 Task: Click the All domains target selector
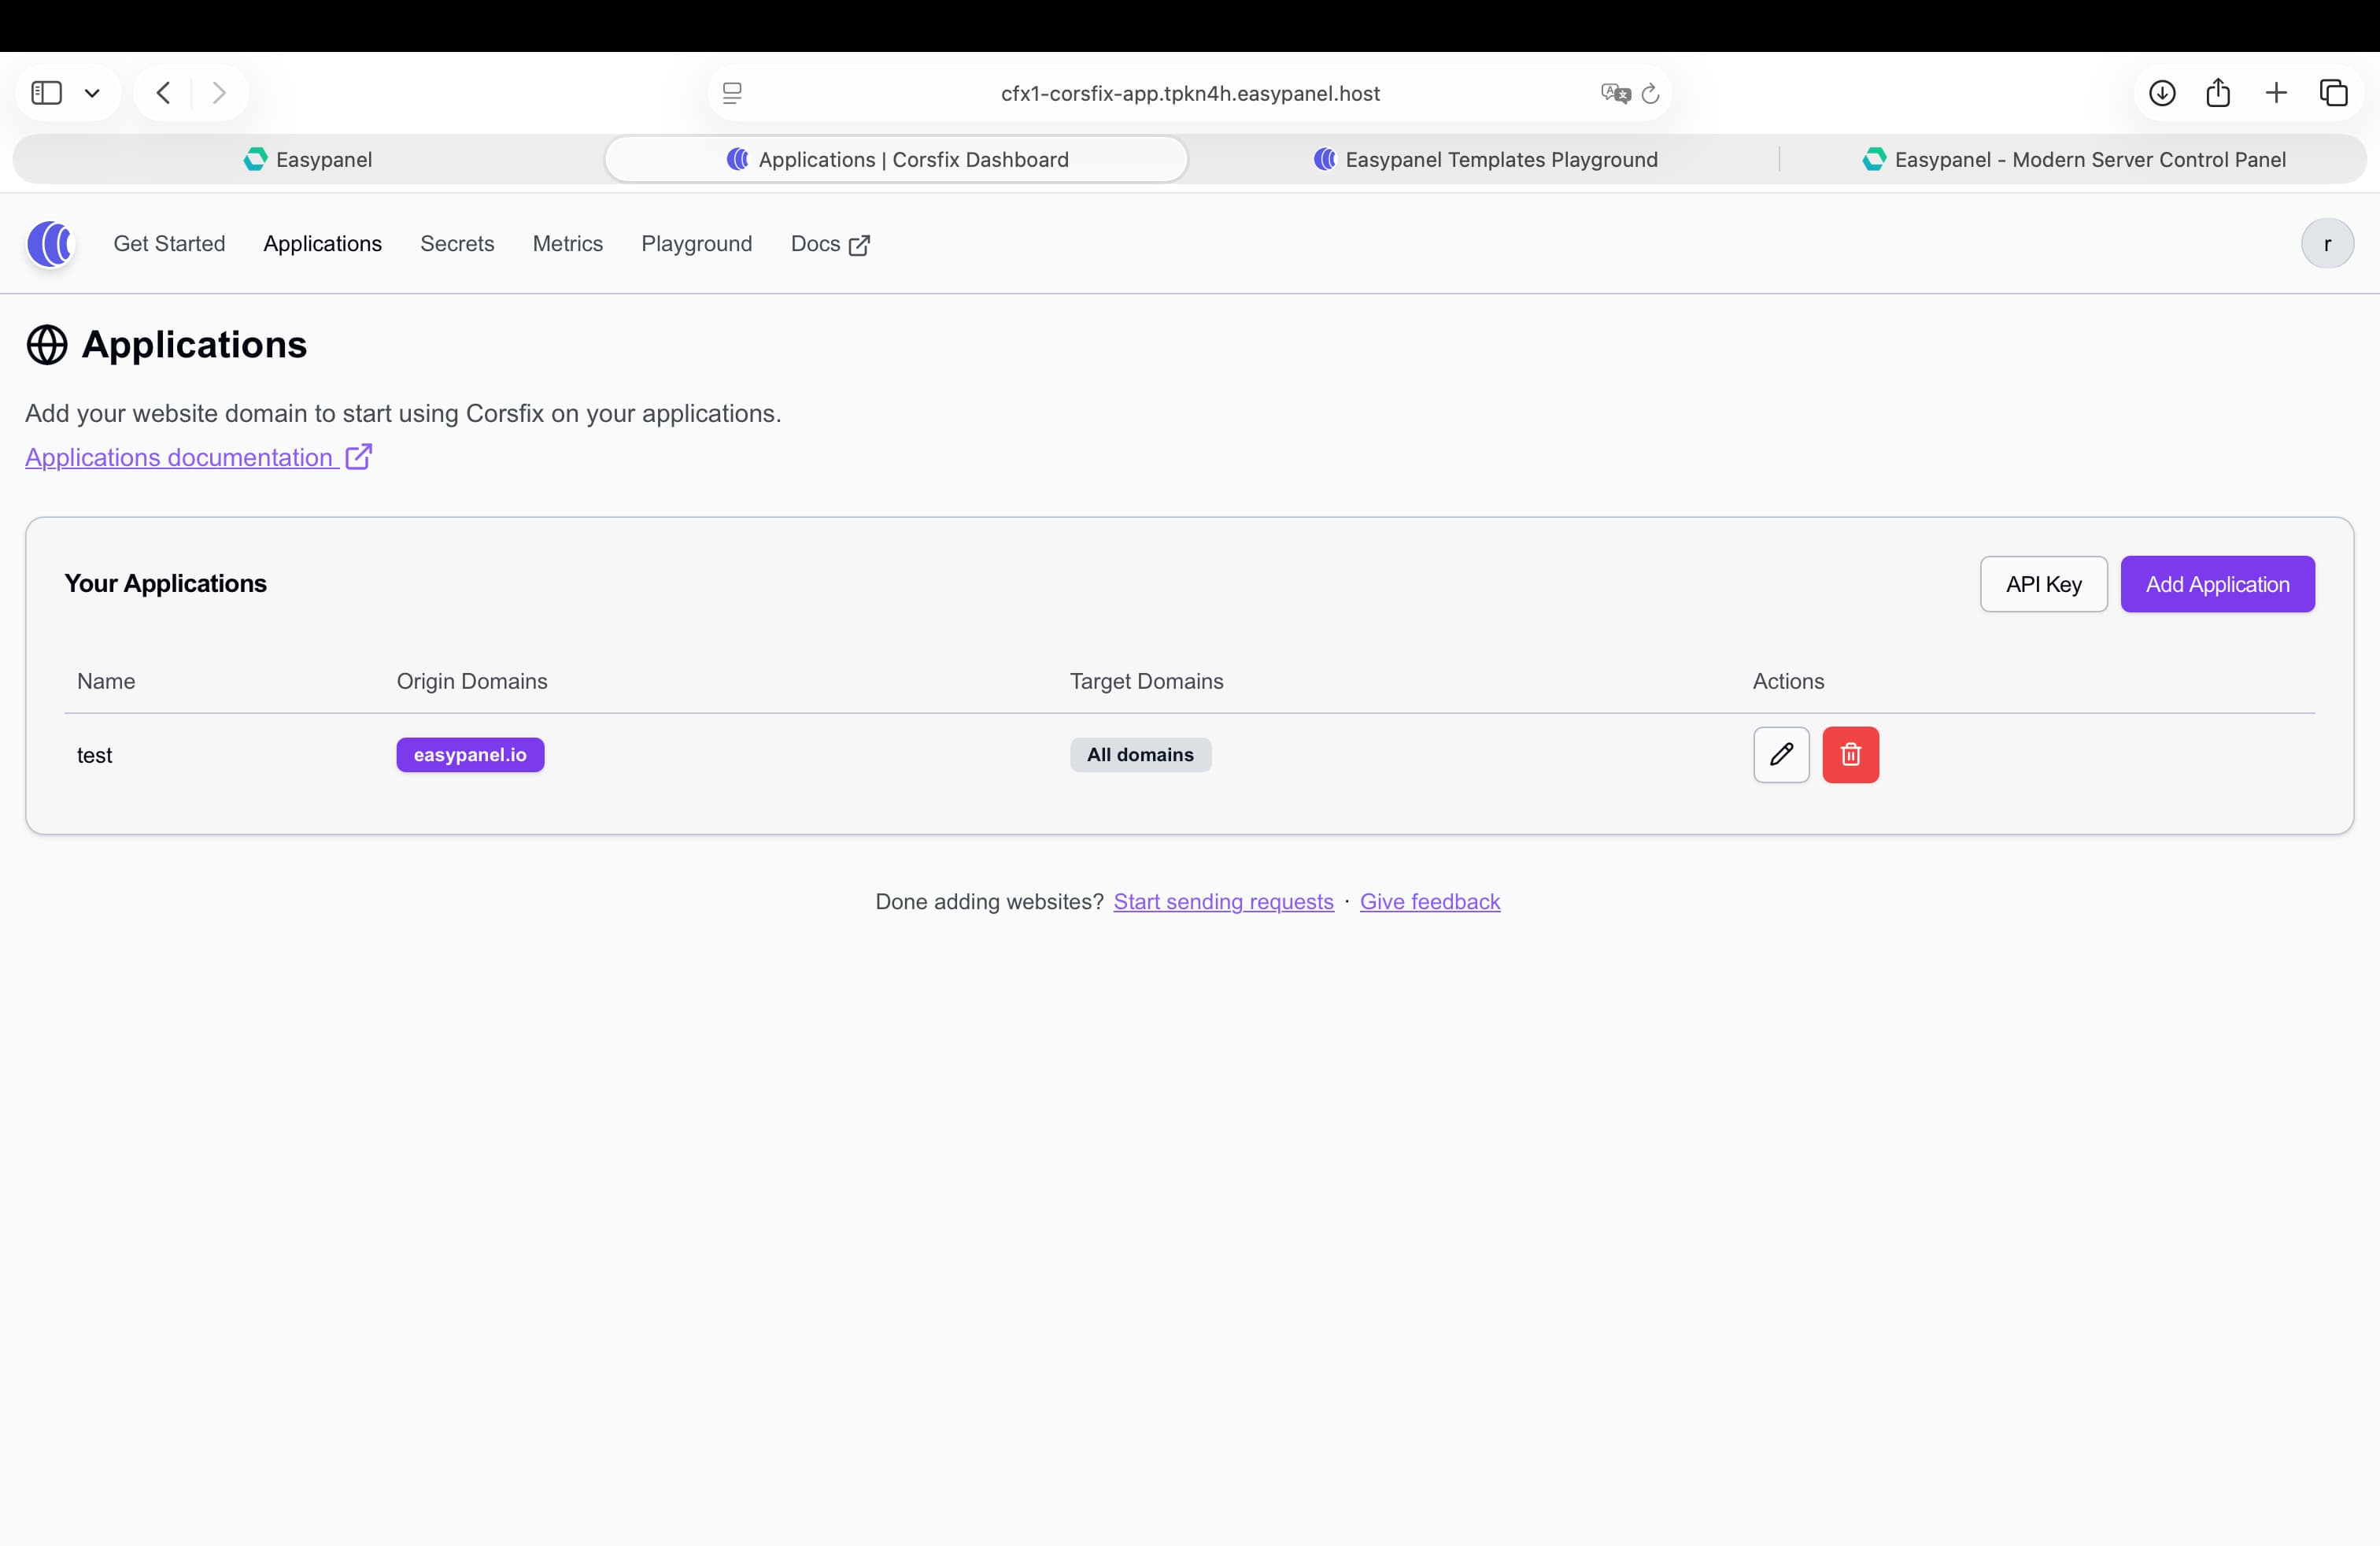point(1140,755)
